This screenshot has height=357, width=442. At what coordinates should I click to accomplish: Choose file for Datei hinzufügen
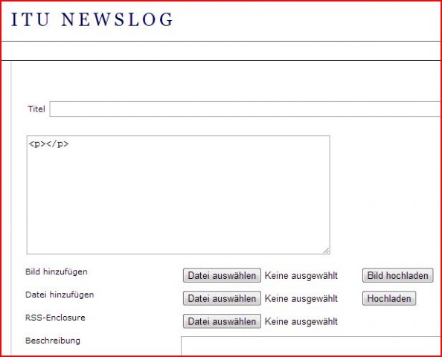222,298
